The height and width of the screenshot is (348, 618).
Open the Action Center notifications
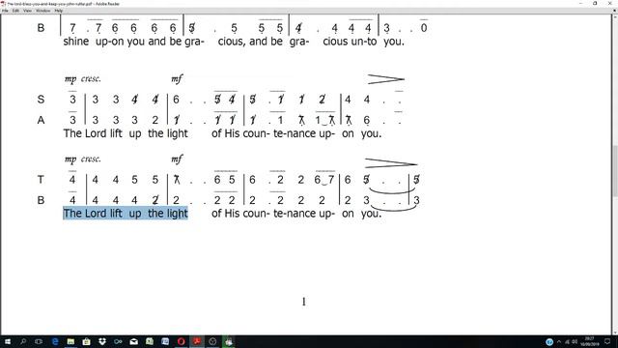pos(607,341)
